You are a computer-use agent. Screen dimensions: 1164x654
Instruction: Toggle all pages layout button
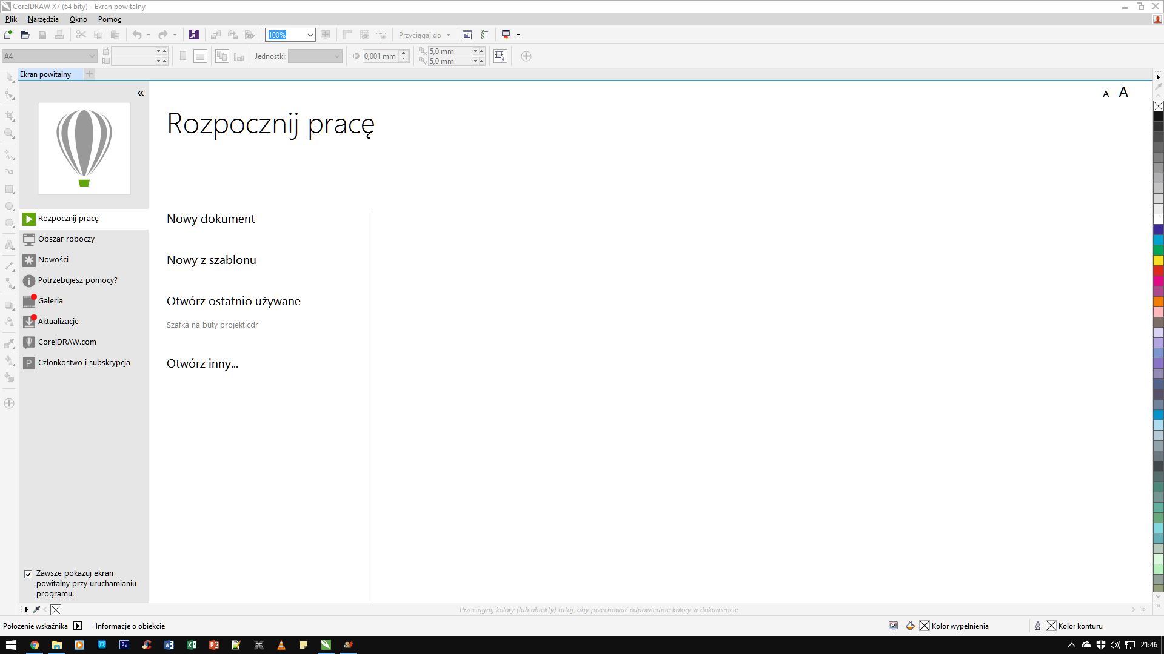[222, 56]
